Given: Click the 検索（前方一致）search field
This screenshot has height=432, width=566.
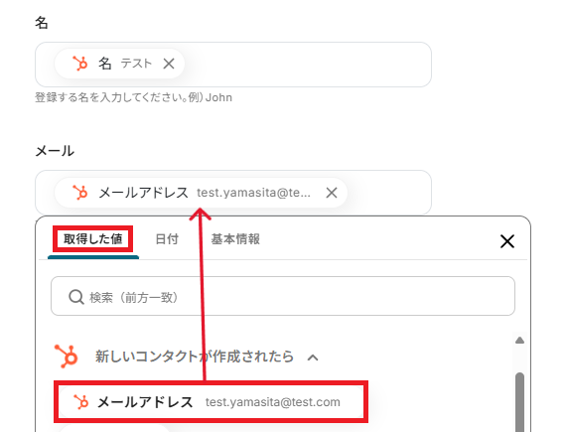Looking at the screenshot, I should tap(283, 296).
